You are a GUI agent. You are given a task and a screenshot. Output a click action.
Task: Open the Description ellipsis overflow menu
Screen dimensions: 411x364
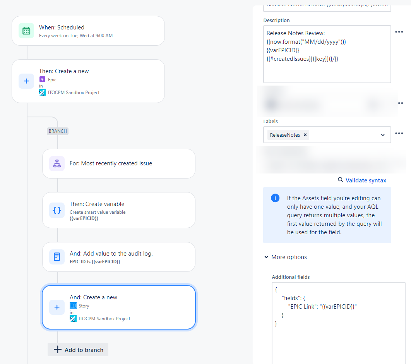tap(399, 32)
